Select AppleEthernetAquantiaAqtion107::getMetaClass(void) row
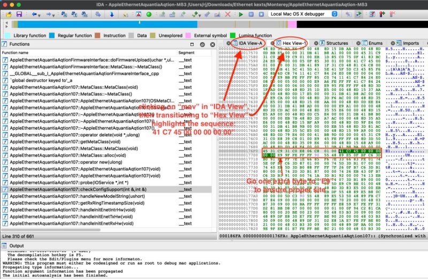The image size is (428, 279). click(x=106, y=142)
